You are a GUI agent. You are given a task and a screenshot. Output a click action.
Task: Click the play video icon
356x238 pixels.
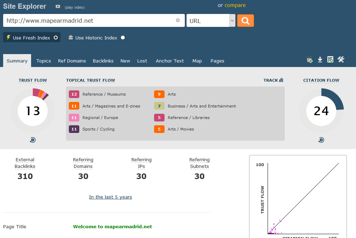click(x=58, y=7)
